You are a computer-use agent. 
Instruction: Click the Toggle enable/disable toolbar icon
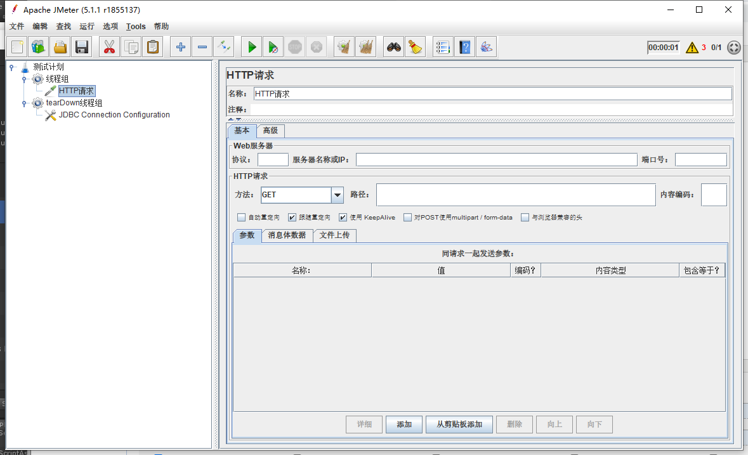click(x=224, y=47)
